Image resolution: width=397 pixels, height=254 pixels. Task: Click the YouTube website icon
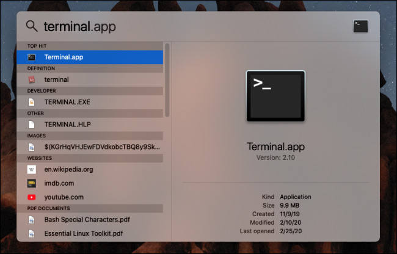pyautogui.click(x=32, y=197)
